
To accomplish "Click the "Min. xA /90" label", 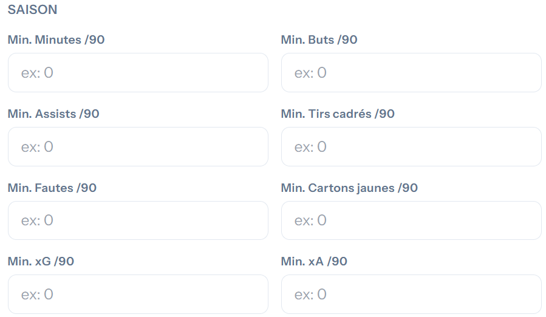I will tap(314, 262).
